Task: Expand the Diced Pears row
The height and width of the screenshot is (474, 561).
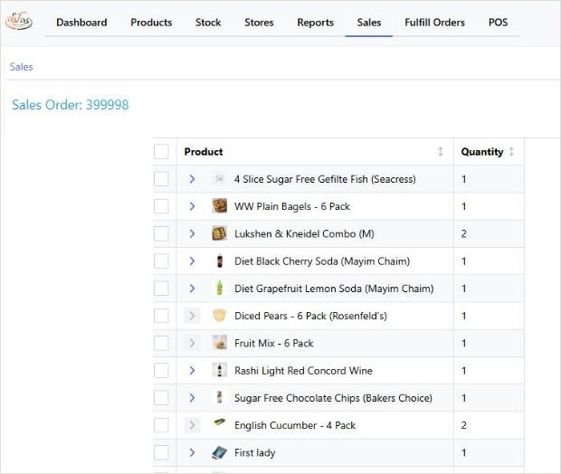Action: click(x=192, y=316)
